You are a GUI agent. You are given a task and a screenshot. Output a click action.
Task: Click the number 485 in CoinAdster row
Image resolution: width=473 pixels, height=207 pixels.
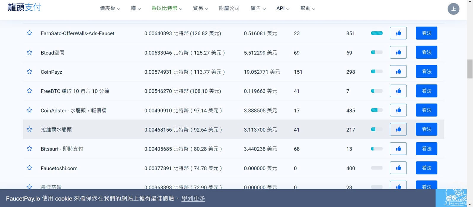(351, 111)
